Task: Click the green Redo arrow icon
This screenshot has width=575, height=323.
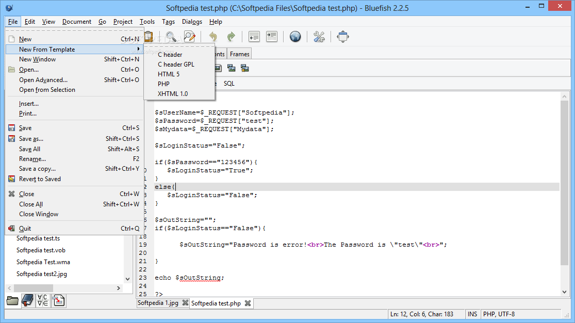Action: pyautogui.click(x=231, y=37)
